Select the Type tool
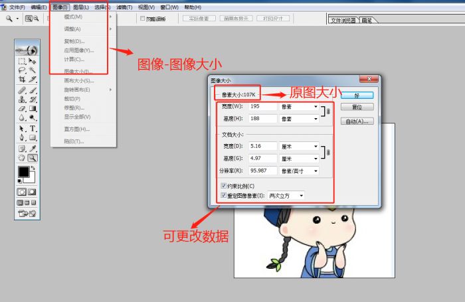This screenshot has width=465, height=302. tap(33, 128)
